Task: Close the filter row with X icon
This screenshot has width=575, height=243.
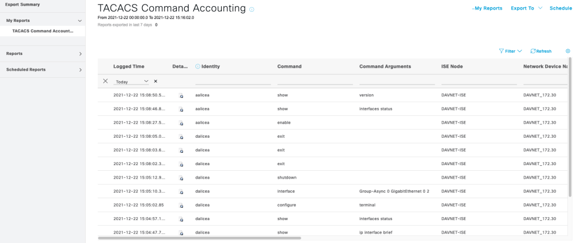Action: (106, 81)
